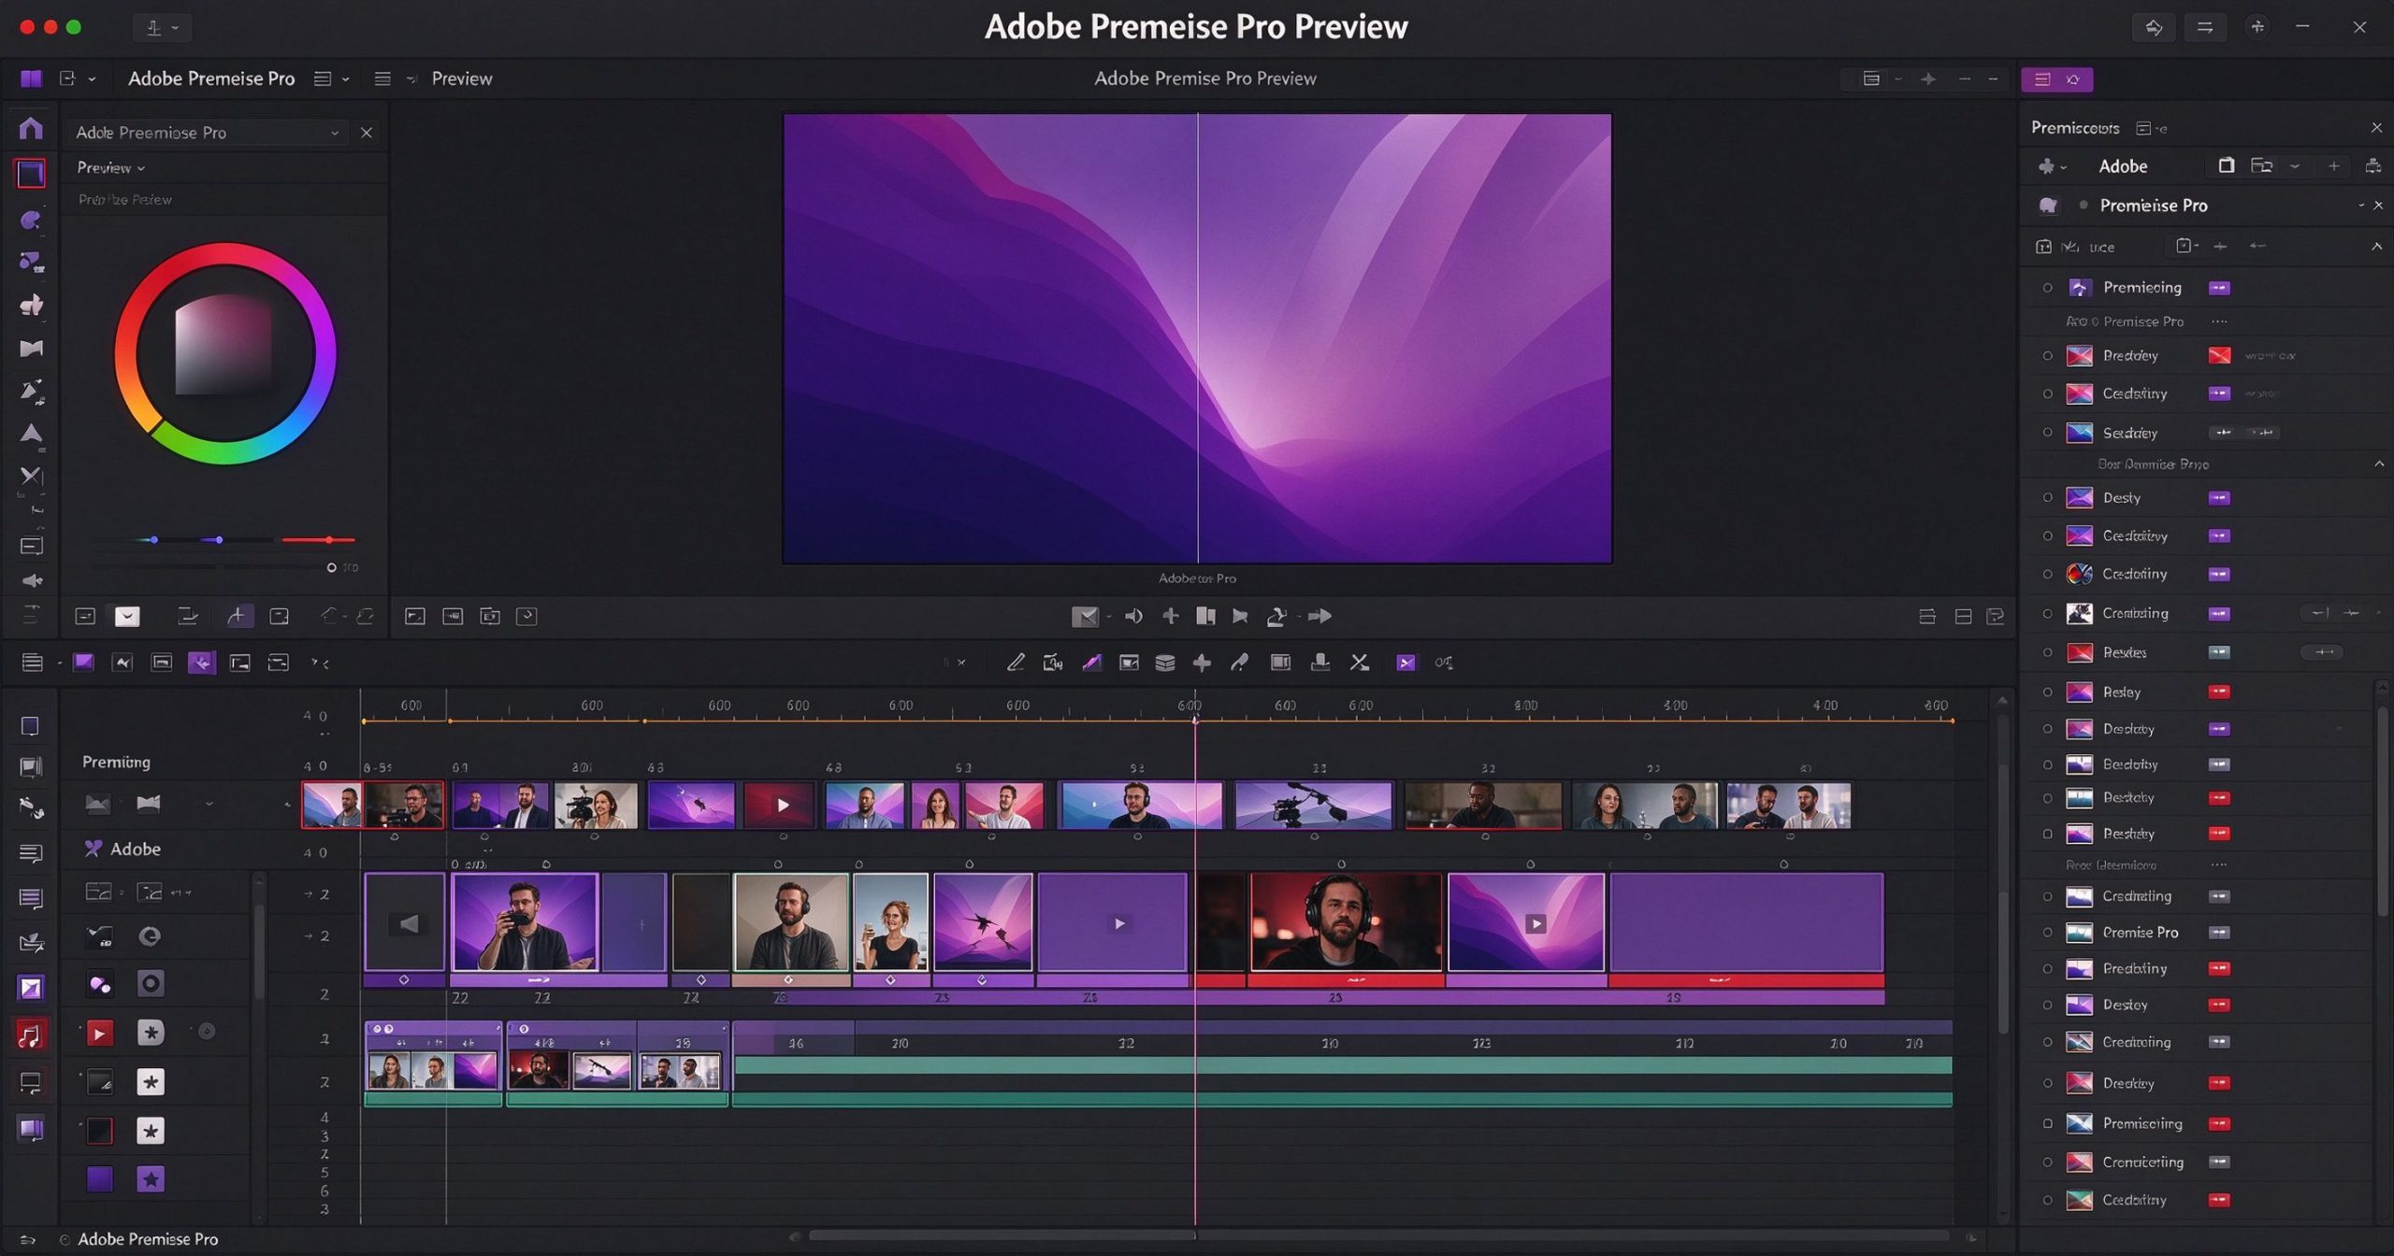The width and height of the screenshot is (2394, 1256).
Task: Click the Home icon in left sidebar
Action: coord(31,128)
